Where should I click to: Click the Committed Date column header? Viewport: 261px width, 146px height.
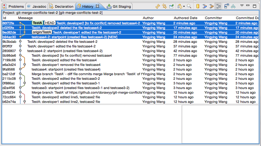pyautogui.click(x=247, y=18)
